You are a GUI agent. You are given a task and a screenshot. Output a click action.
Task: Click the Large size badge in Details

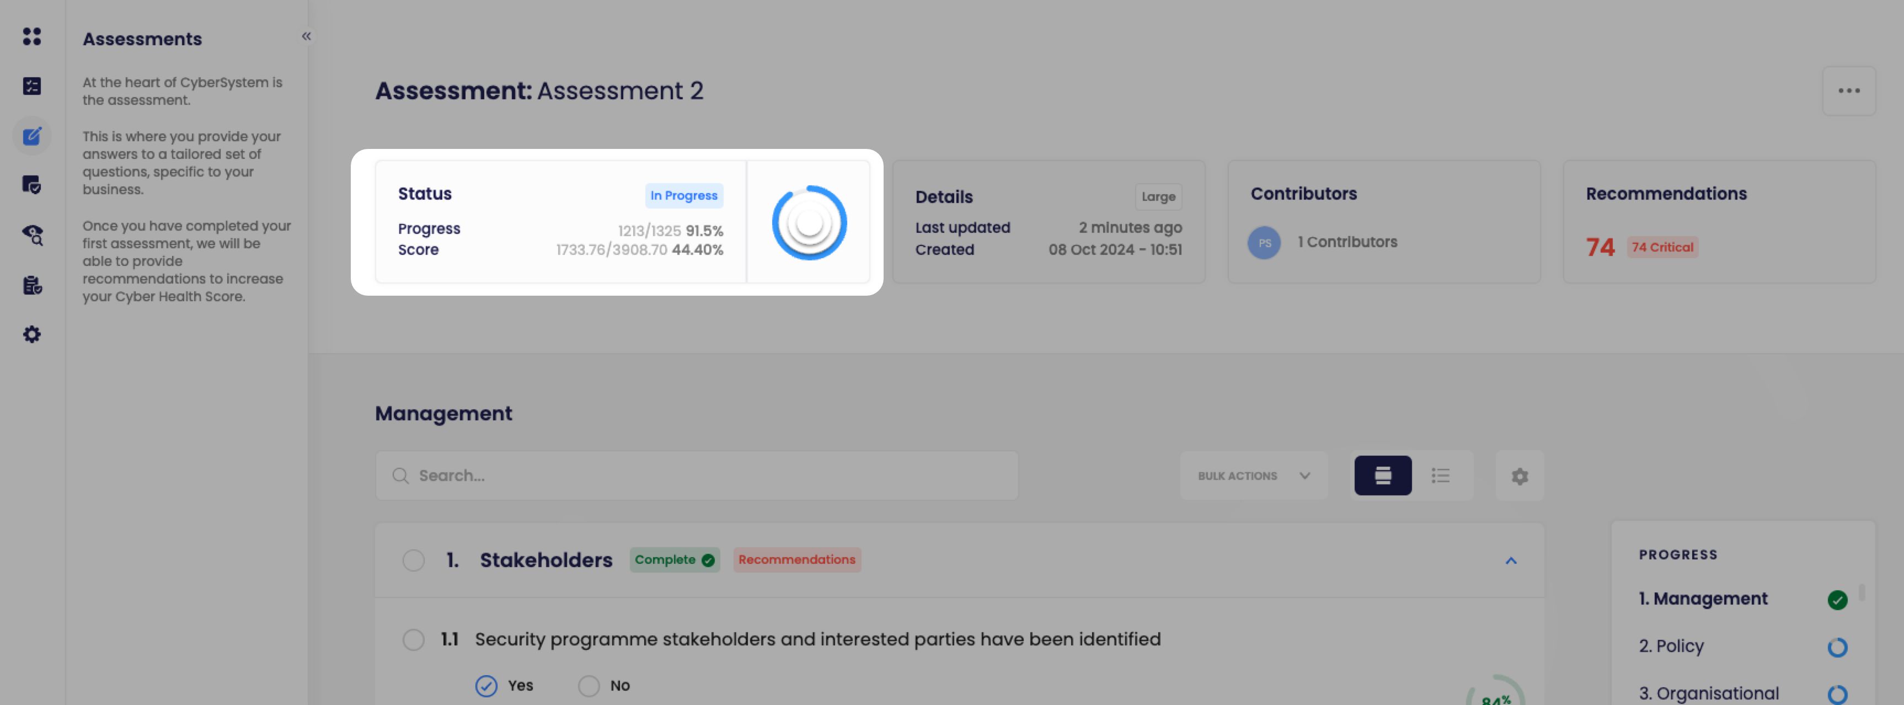(x=1158, y=196)
